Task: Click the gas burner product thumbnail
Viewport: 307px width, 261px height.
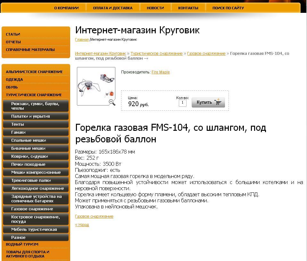Action: click(96, 86)
